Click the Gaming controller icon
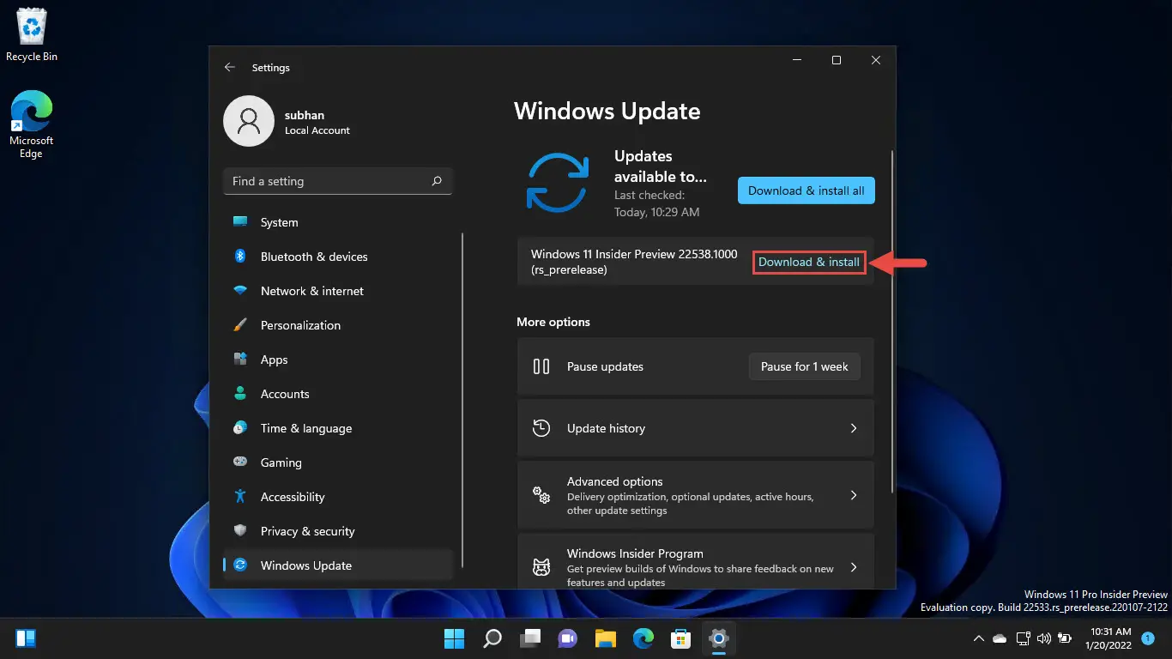1172x659 pixels. click(x=240, y=463)
